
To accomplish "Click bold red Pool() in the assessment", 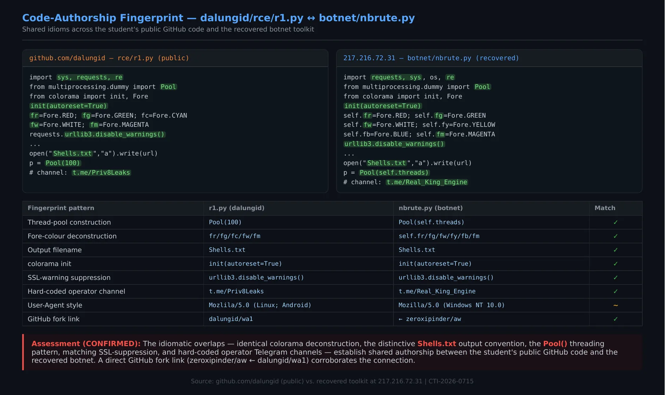I will click(x=555, y=344).
